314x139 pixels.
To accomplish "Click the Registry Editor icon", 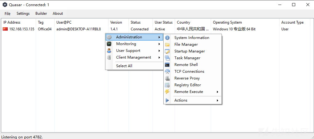I will coord(167,85).
